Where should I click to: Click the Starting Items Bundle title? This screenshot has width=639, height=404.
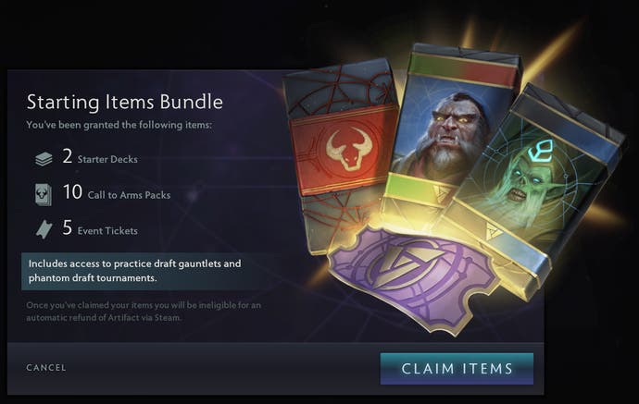[125, 102]
